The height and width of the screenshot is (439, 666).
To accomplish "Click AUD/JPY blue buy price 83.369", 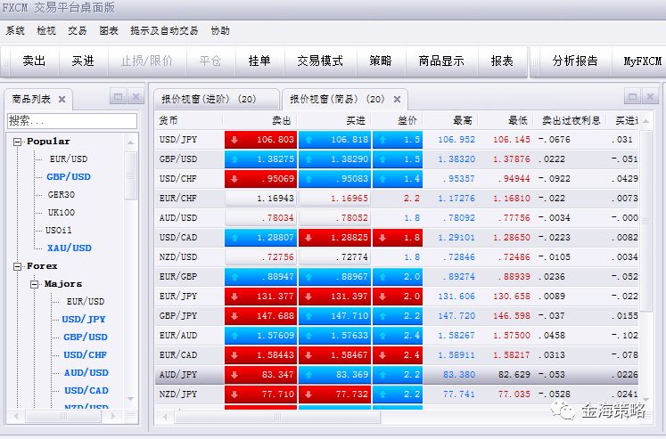I will pos(334,375).
